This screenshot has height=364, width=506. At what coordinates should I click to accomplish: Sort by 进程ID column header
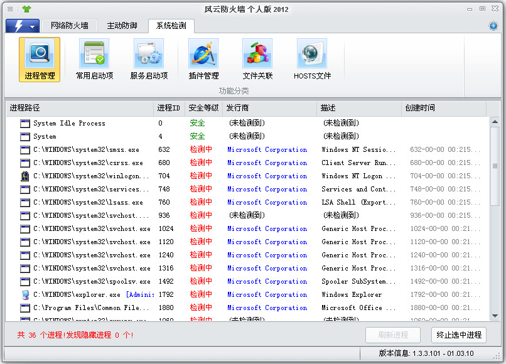tap(169, 108)
